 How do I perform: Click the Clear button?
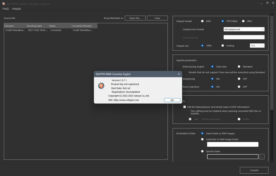tap(157, 18)
